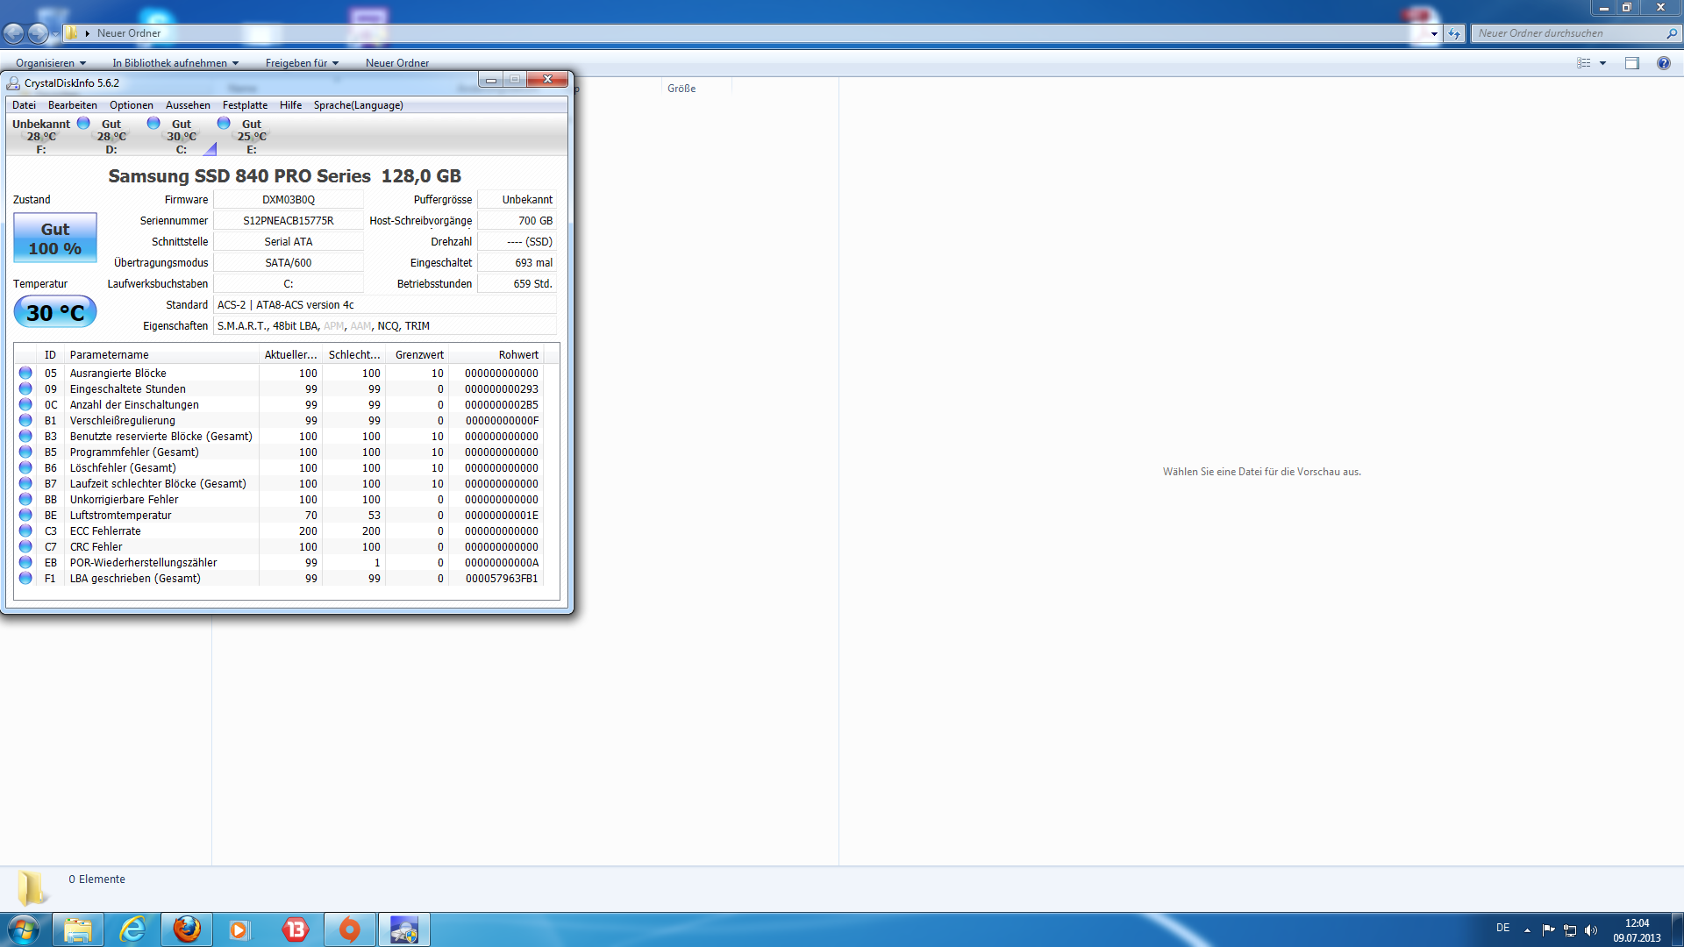Open the view options dropdown arrow
Image resolution: width=1684 pixels, height=947 pixels.
pos(1602,63)
